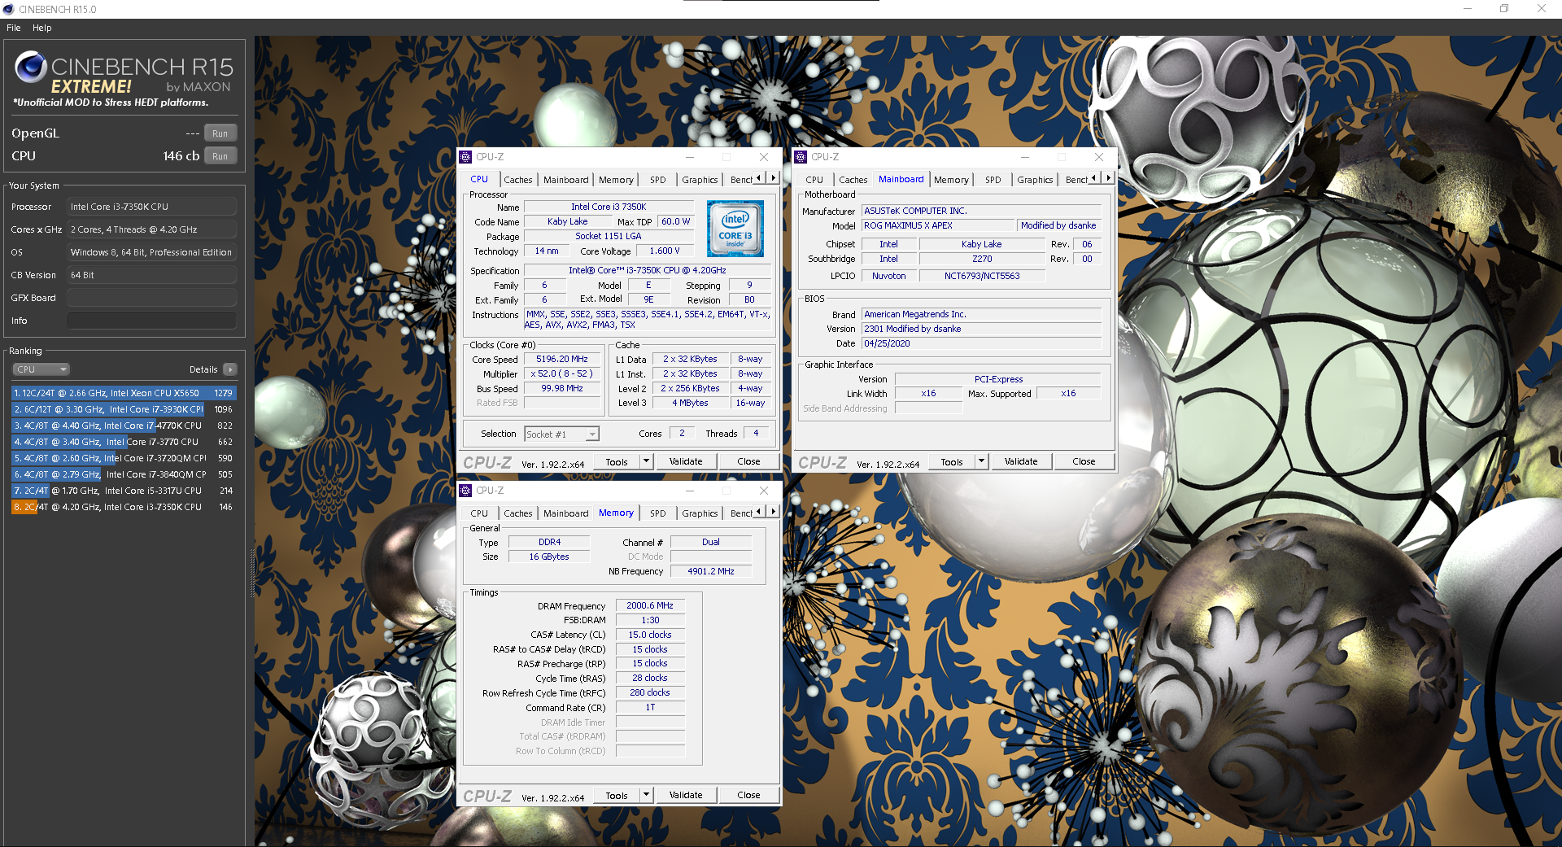This screenshot has height=847, width=1562.
Task: Select ranking entry Intel Core i3-7350K
Action: (x=124, y=507)
